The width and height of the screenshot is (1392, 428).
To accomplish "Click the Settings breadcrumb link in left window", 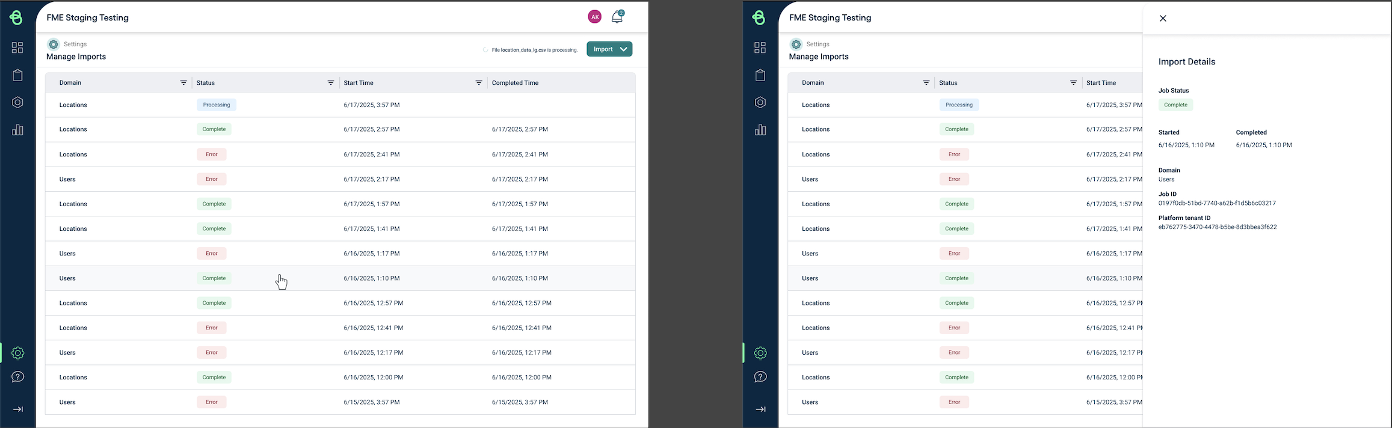I will (75, 44).
